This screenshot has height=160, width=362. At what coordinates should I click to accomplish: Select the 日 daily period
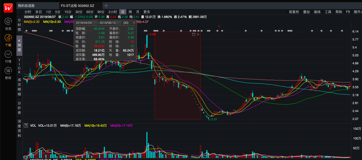click(123, 12)
